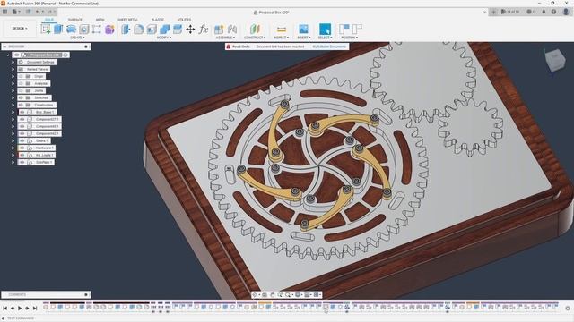Expand the Document Settings node
Image resolution: width=574 pixels, height=322 pixels.
13,62
